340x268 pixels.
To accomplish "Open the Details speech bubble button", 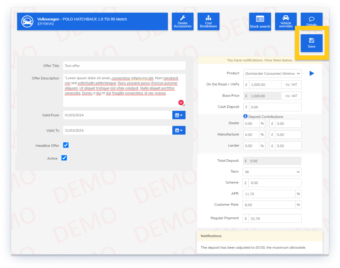I will 311,21.
